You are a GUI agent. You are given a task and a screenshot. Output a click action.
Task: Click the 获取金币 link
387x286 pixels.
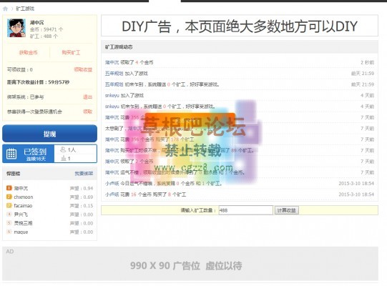[29, 52]
